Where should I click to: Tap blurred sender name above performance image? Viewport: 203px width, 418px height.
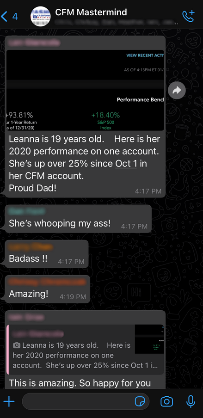[x=34, y=43]
